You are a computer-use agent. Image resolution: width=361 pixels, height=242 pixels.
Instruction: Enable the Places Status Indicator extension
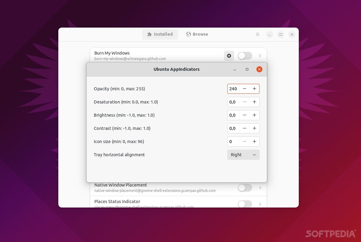(245, 204)
